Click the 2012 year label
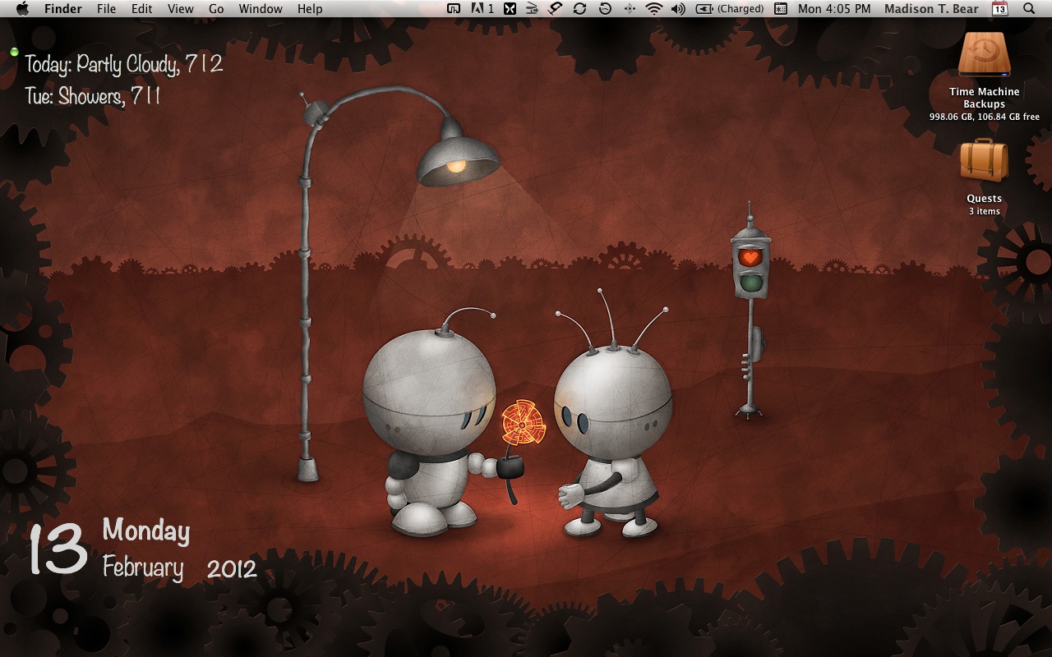 point(232,569)
